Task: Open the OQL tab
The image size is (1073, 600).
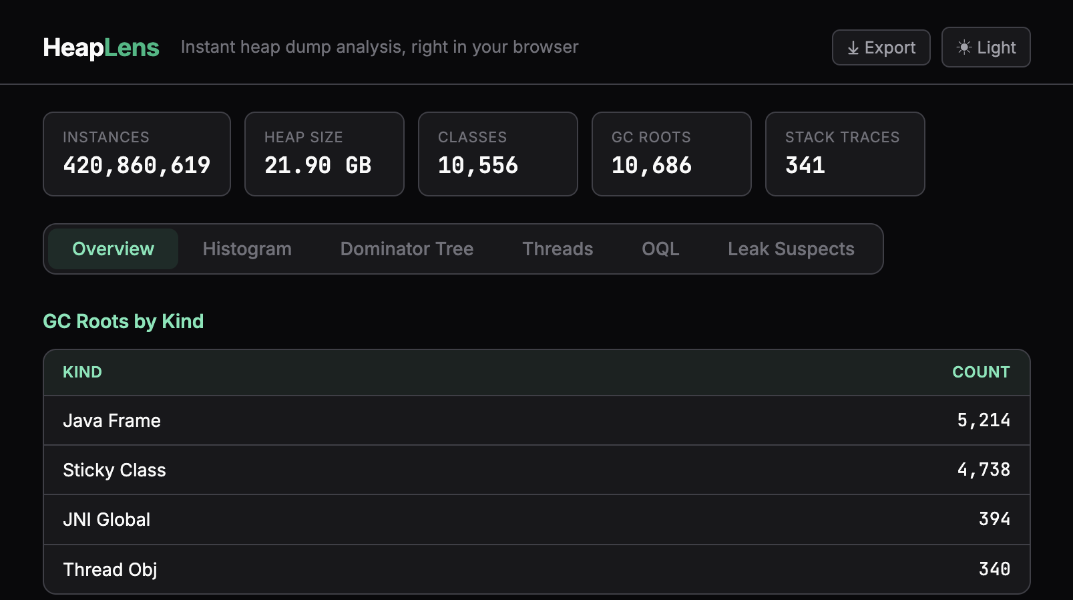Action: click(660, 249)
